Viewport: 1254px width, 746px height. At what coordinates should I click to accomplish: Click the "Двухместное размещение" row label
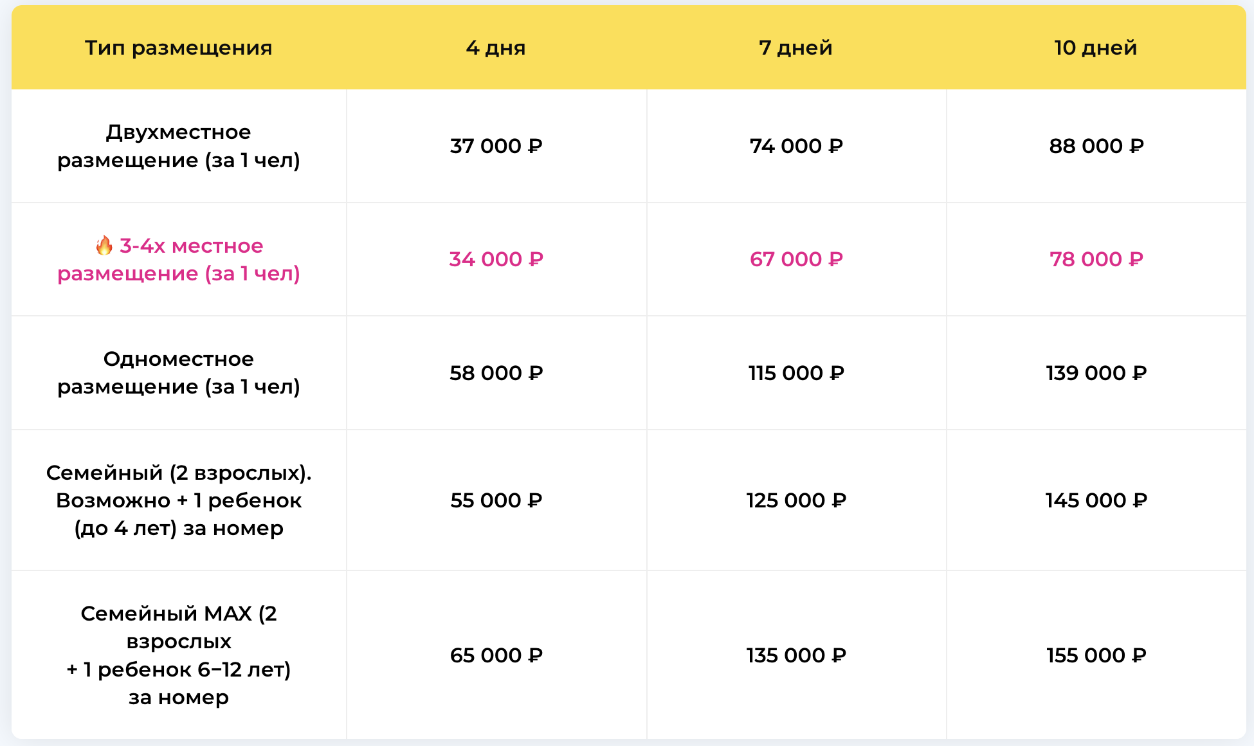click(179, 146)
